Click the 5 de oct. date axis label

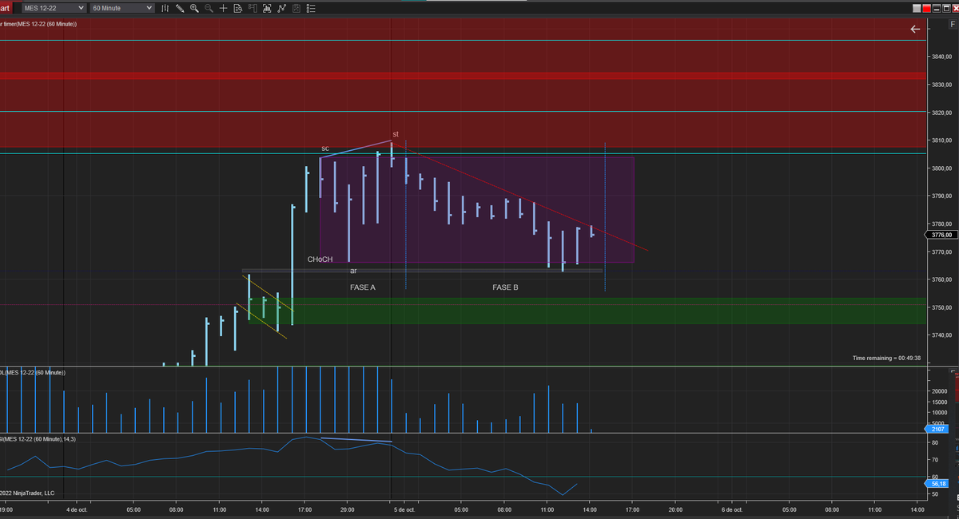tap(405, 509)
